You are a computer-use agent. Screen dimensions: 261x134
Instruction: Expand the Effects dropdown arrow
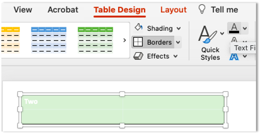click(x=175, y=56)
